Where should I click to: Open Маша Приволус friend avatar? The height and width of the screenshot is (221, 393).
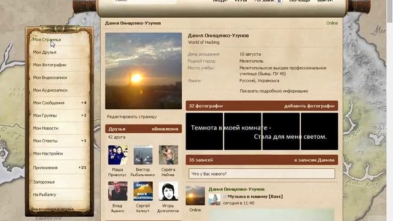(x=118, y=155)
